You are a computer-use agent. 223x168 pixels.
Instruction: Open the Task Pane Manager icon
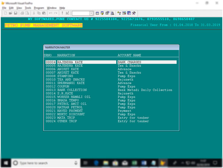129,13
